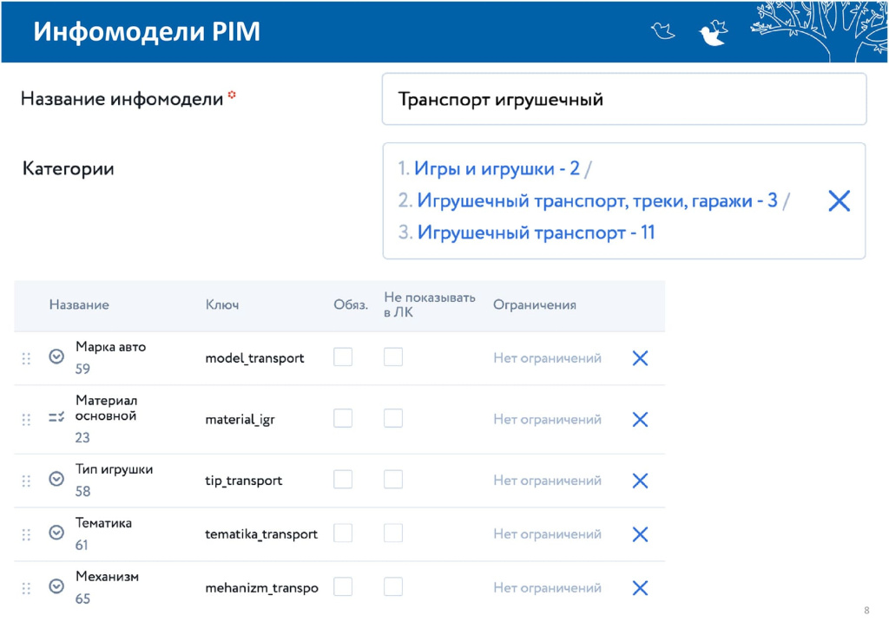Delete the Материал основной attribute row

point(640,420)
